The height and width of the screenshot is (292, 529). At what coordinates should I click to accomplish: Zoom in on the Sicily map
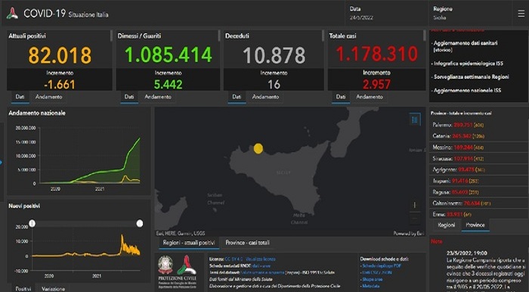click(415, 205)
